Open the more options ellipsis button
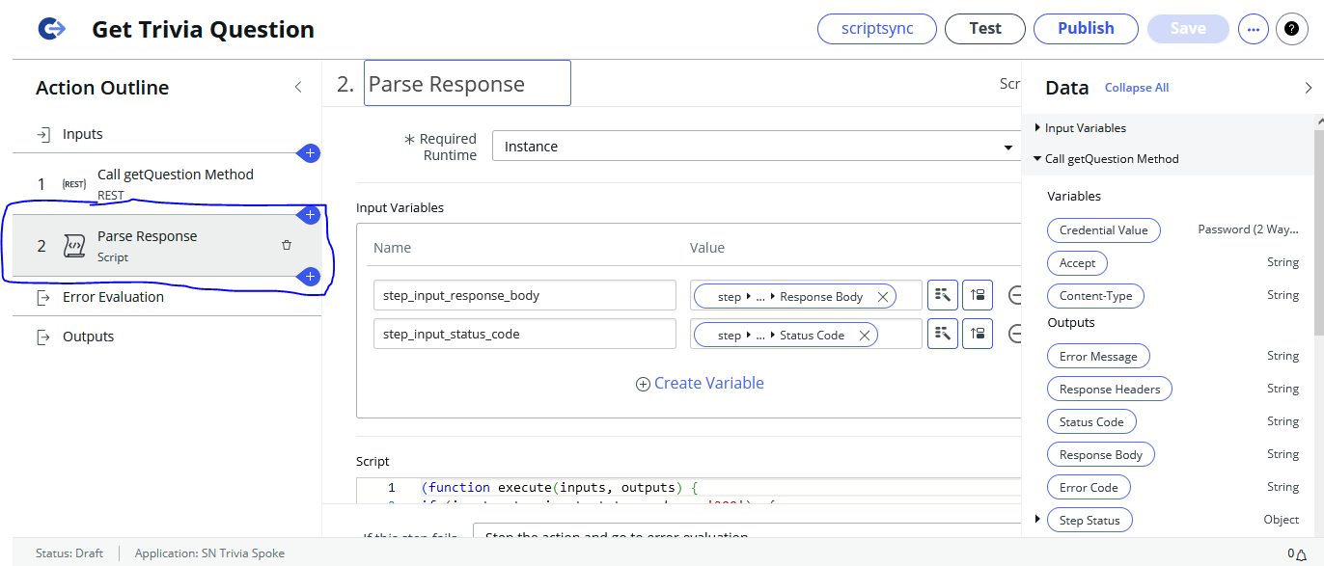 tap(1253, 29)
